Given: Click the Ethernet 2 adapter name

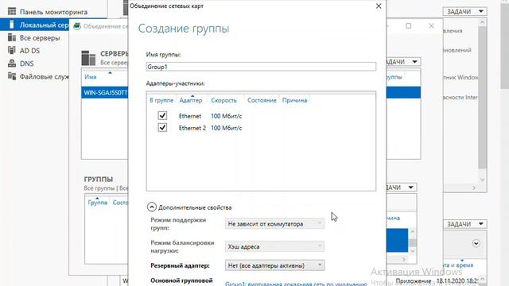Looking at the screenshot, I should tap(192, 128).
